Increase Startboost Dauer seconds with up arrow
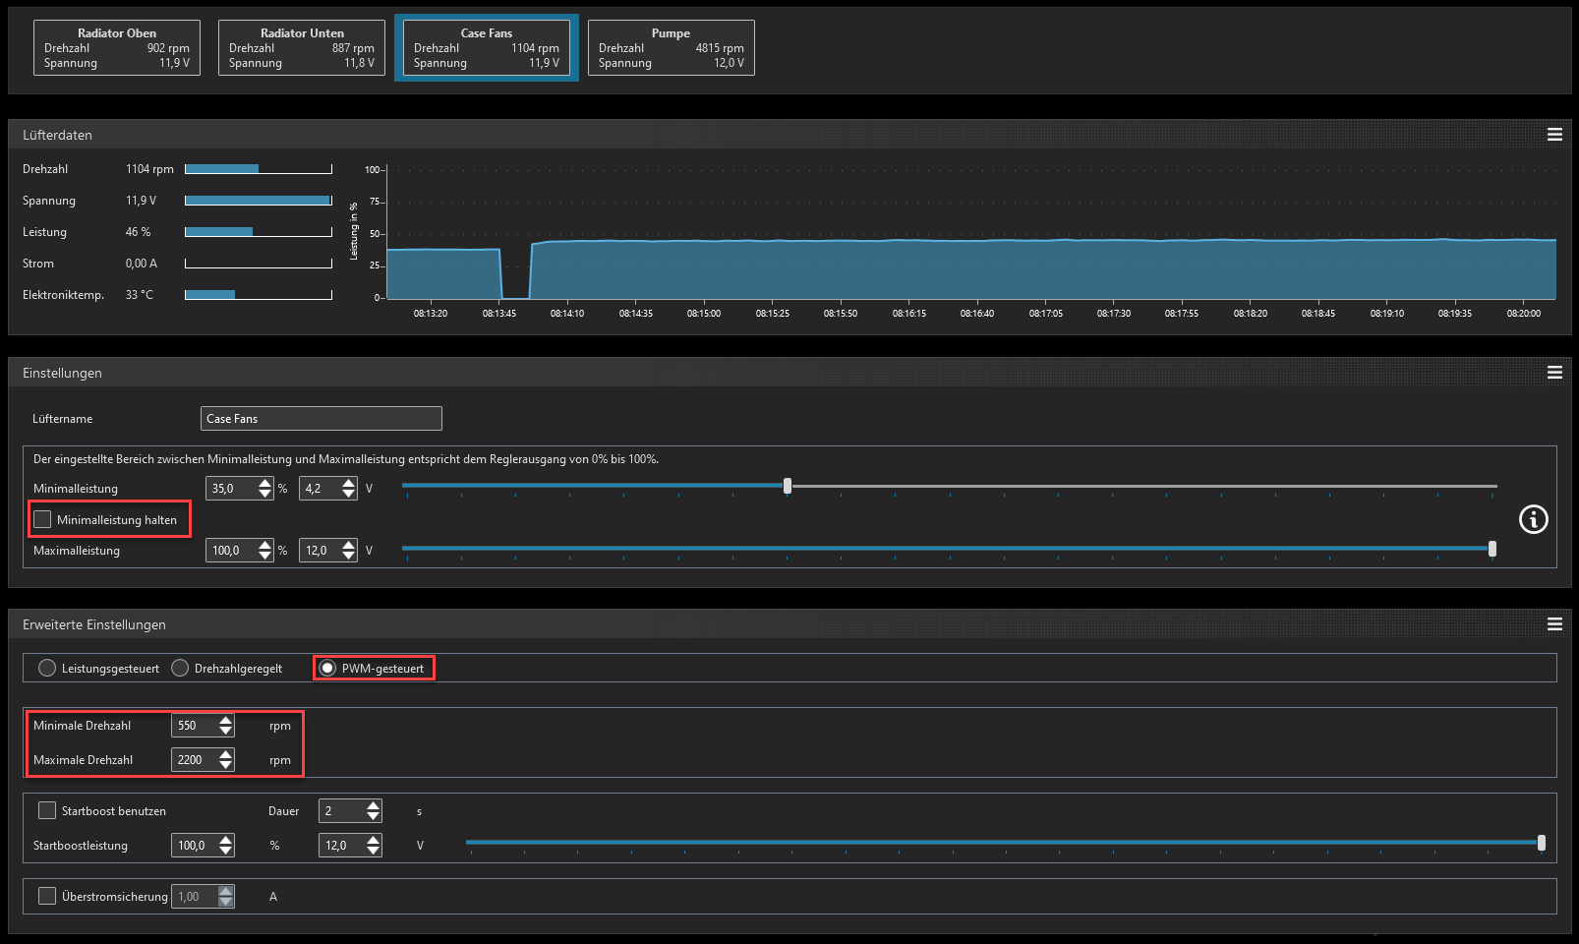 (x=374, y=805)
